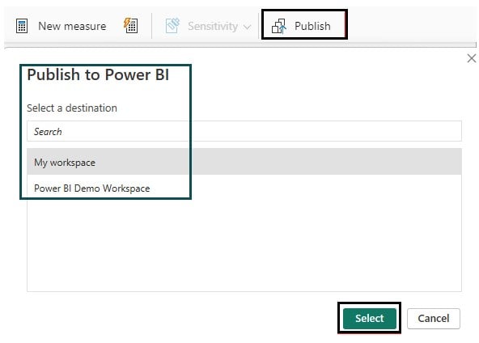This screenshot has width=479, height=343.
Task: Cancel the publish dialog
Action: tap(433, 318)
